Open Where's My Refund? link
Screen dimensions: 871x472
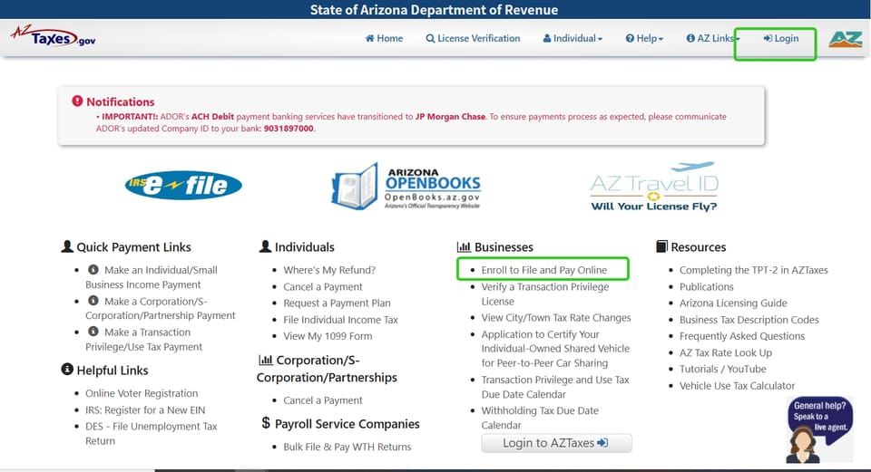329,270
